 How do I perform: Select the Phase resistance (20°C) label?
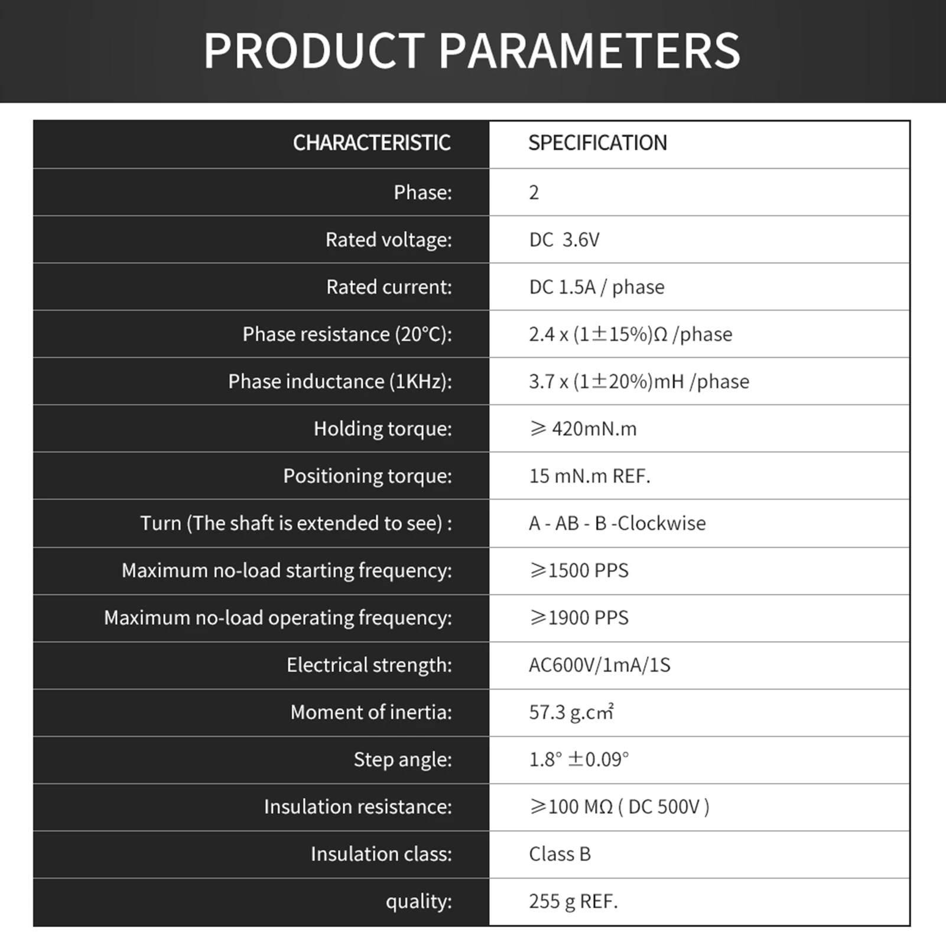click(347, 334)
